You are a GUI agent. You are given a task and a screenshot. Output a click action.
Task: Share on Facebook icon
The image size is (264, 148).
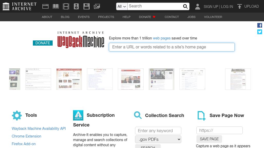click(x=260, y=25)
